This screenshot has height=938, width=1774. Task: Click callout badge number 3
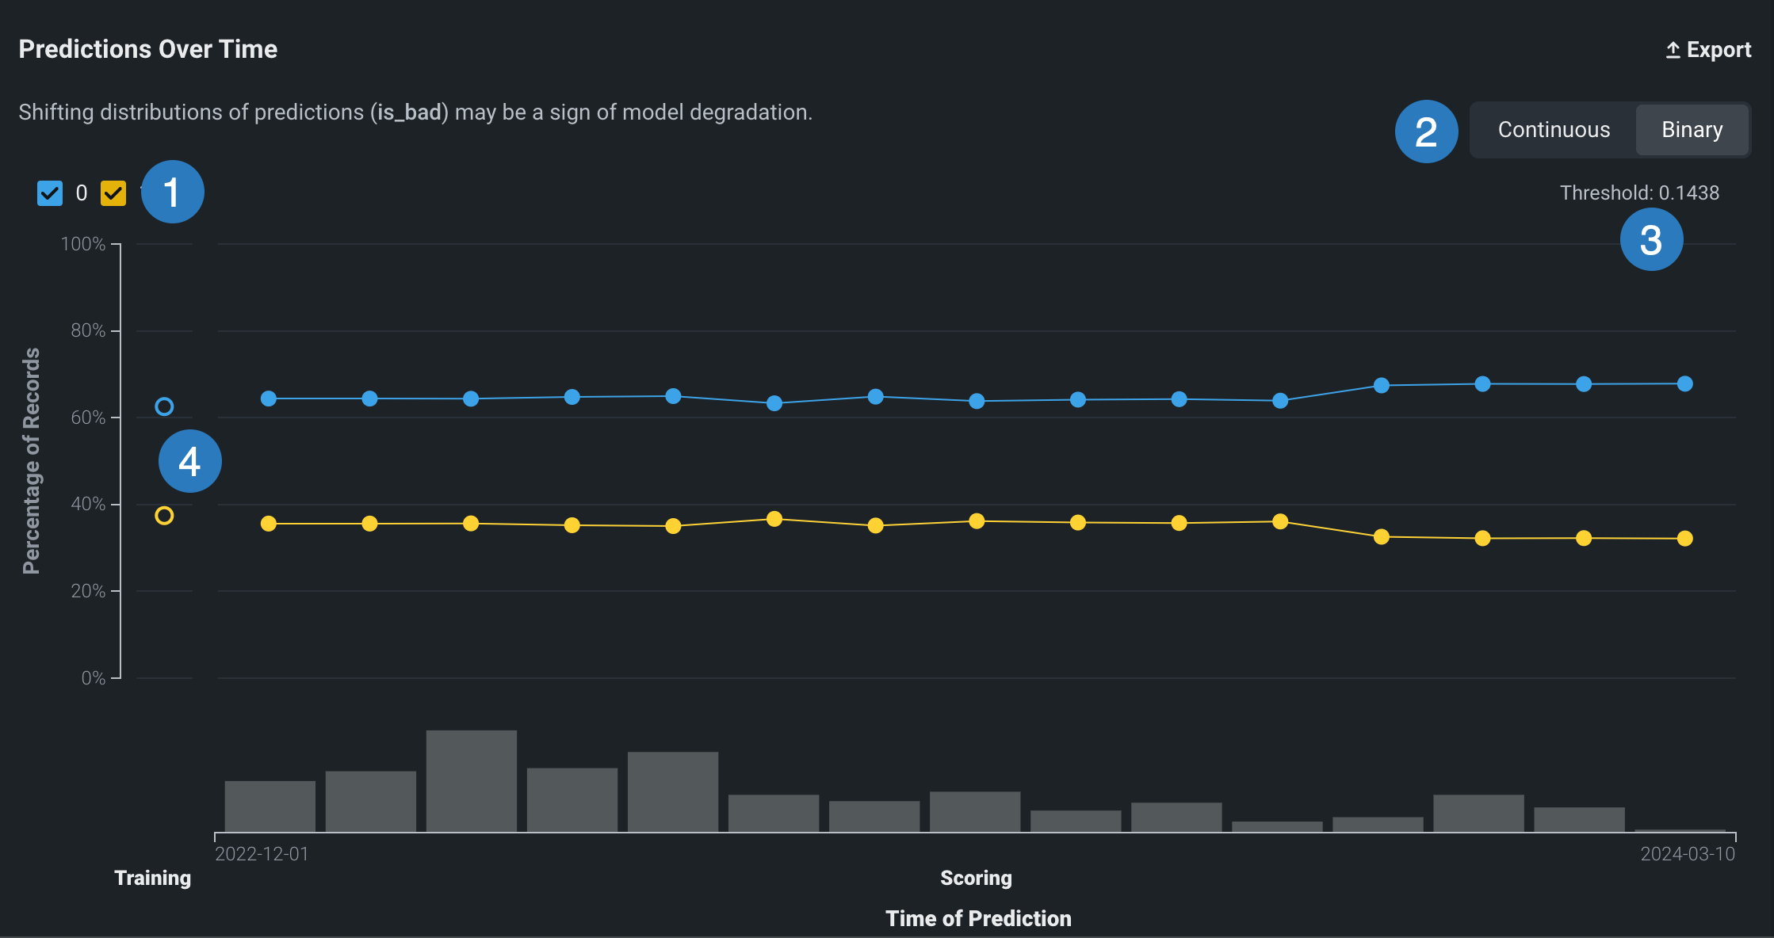(1651, 239)
